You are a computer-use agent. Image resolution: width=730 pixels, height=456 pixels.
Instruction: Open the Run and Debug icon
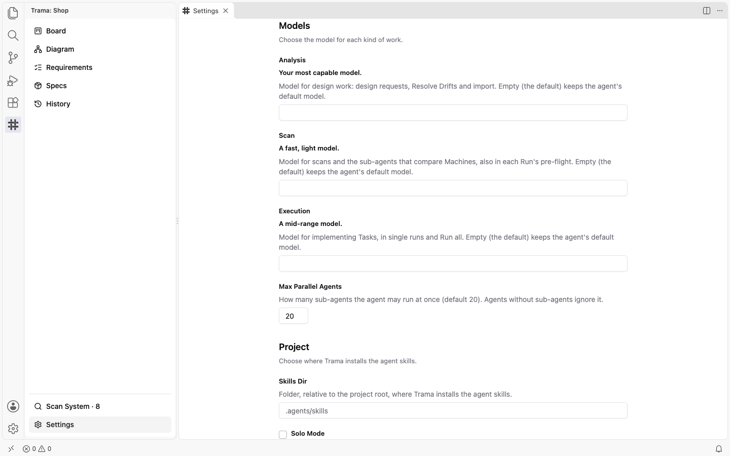point(13,80)
